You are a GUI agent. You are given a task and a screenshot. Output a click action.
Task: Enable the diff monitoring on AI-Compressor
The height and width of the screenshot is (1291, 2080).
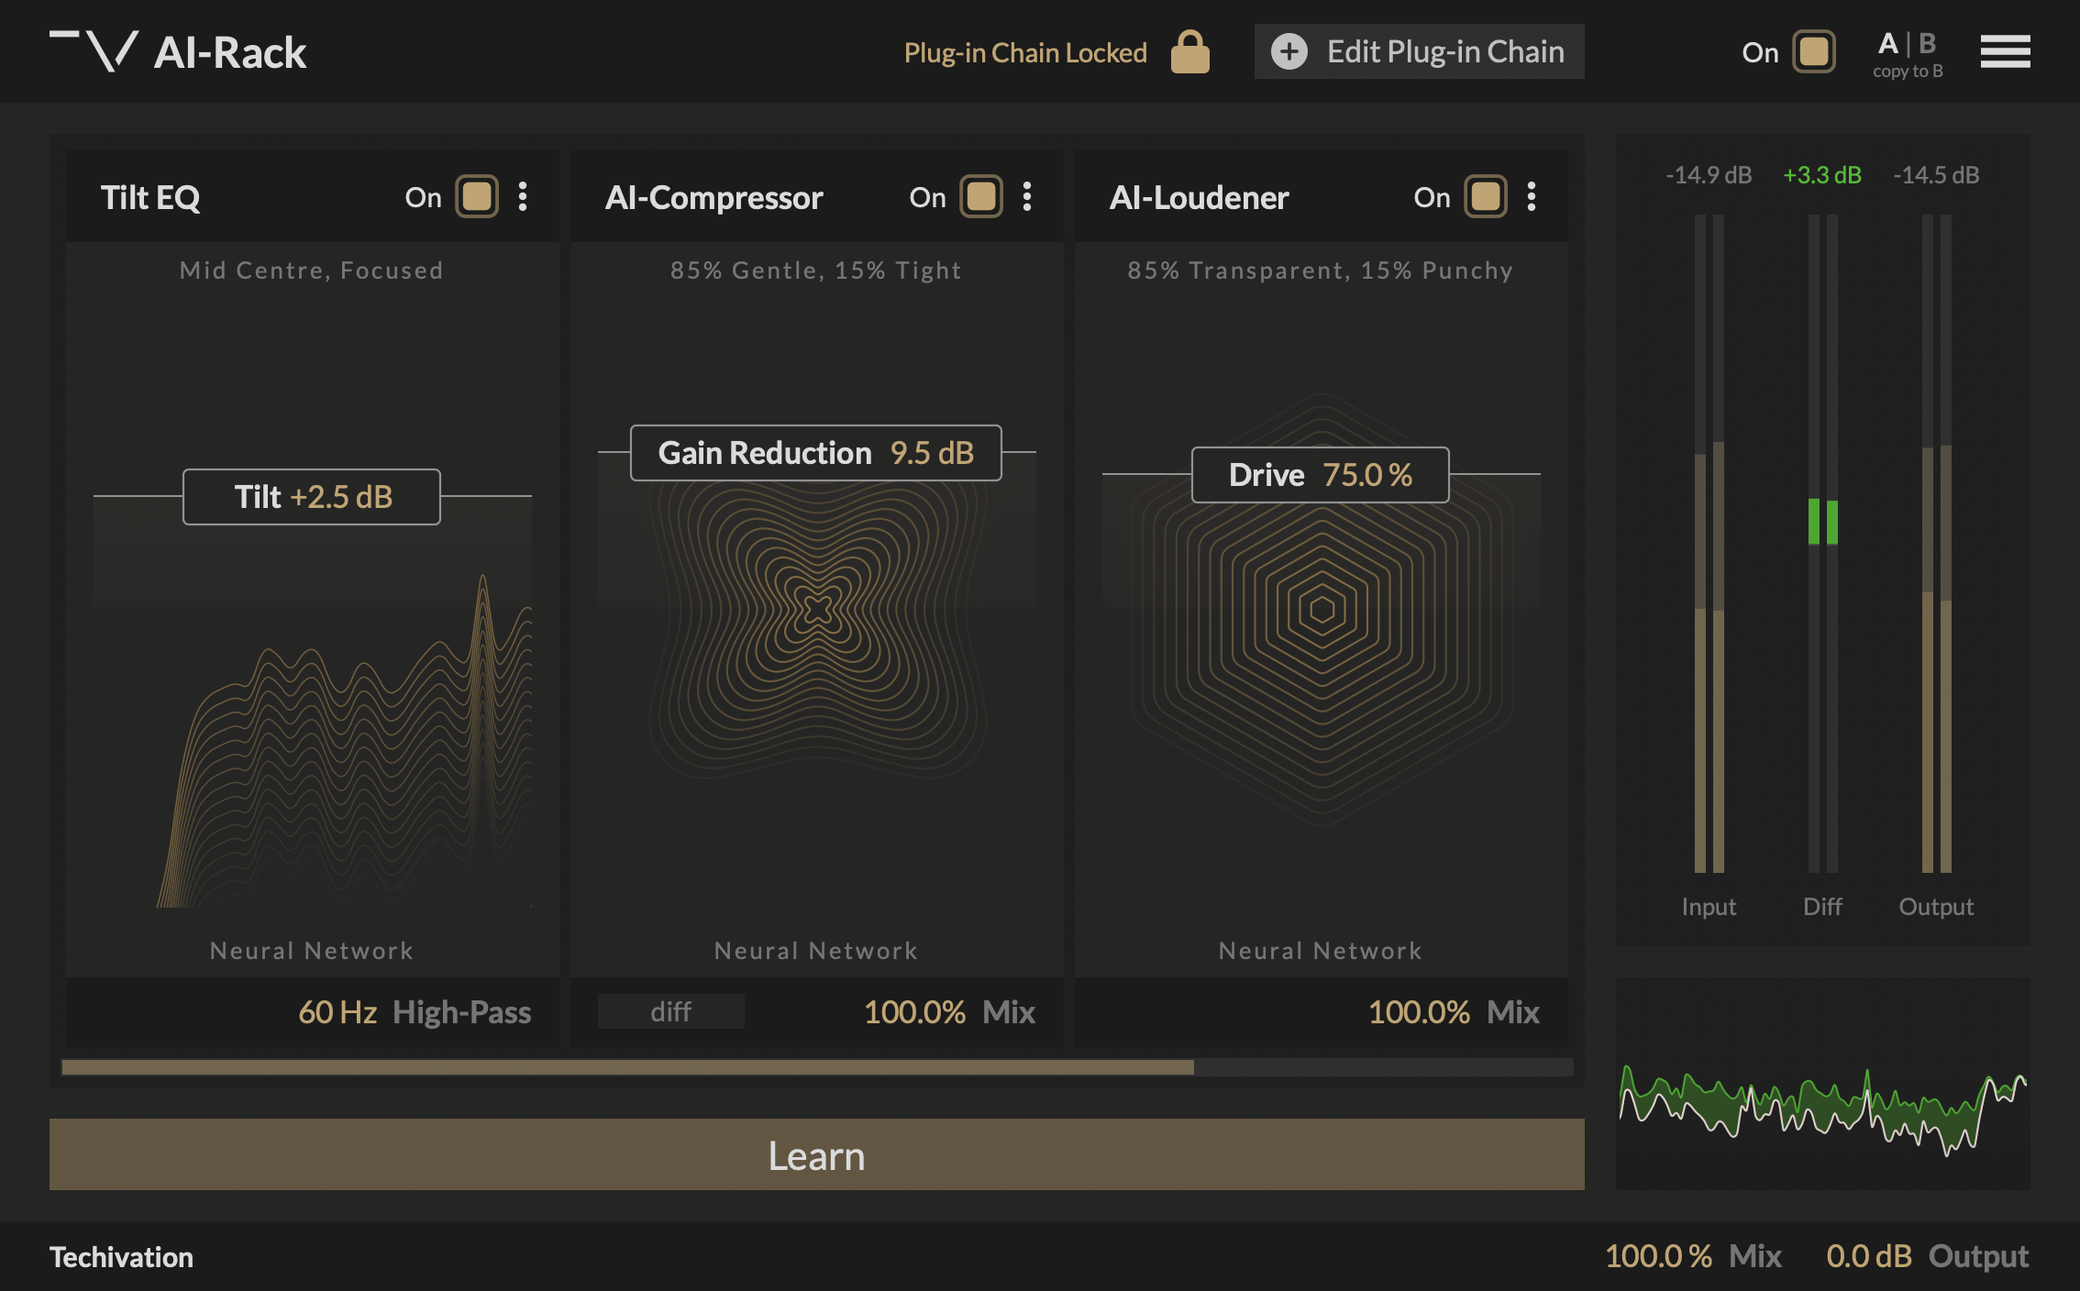[670, 1011]
